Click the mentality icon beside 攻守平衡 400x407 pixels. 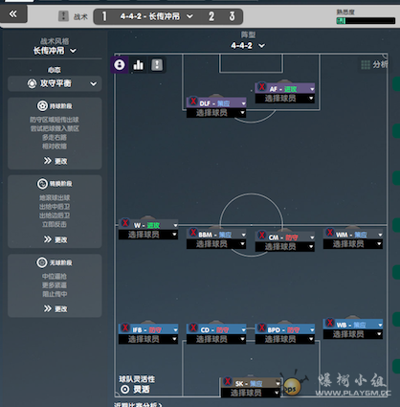pos(32,83)
